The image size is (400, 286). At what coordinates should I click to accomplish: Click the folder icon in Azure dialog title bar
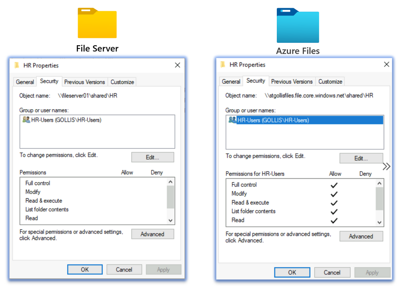pyautogui.click(x=222, y=64)
